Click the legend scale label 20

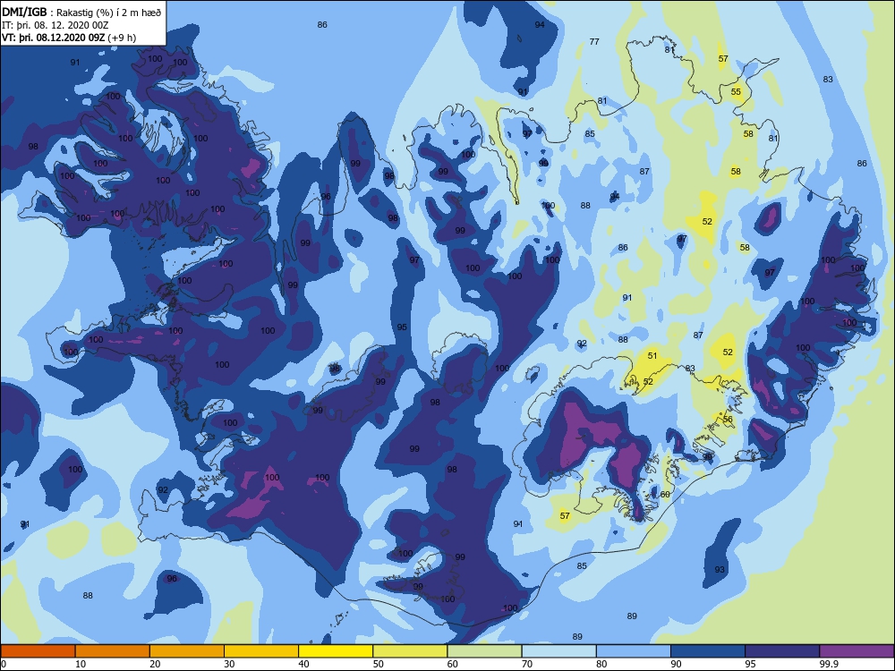(155, 664)
